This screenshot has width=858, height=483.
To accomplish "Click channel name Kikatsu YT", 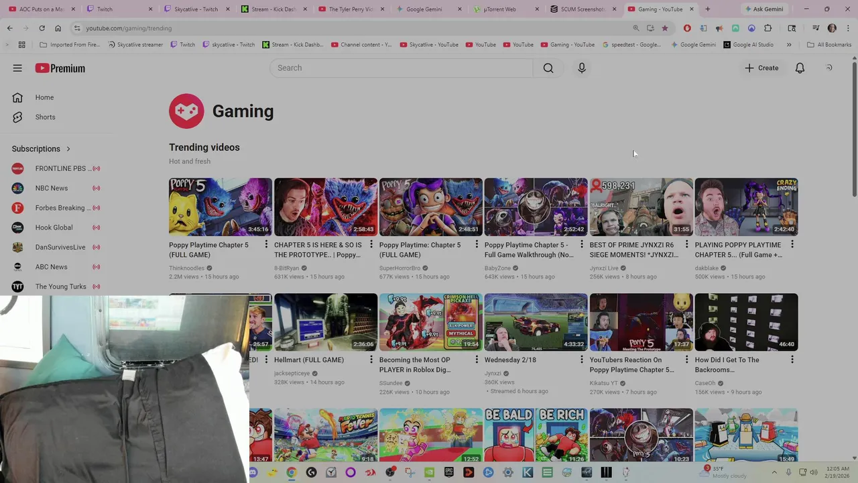I will [604, 383].
